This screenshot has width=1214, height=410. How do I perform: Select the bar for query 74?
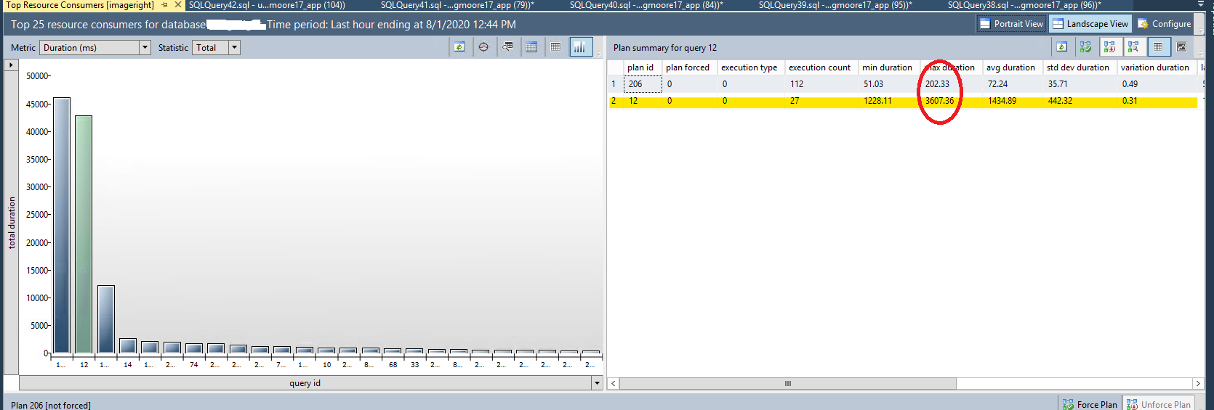point(194,348)
